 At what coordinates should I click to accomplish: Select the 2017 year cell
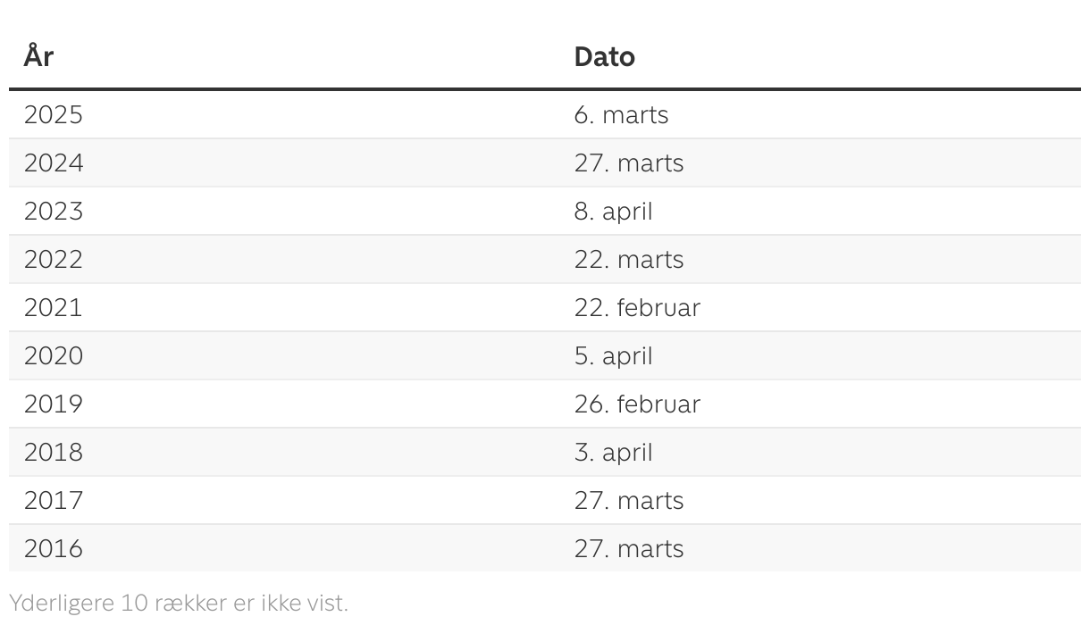point(53,501)
